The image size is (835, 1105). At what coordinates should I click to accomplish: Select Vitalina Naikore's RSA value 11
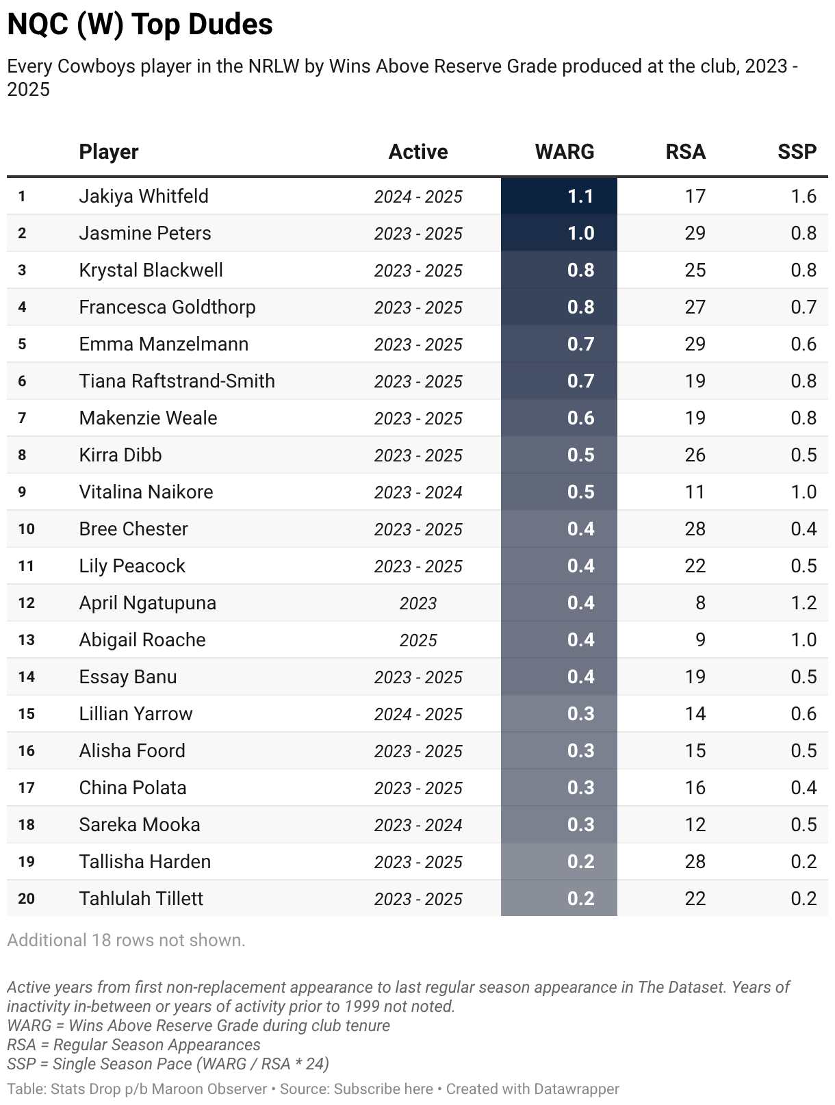(x=695, y=492)
